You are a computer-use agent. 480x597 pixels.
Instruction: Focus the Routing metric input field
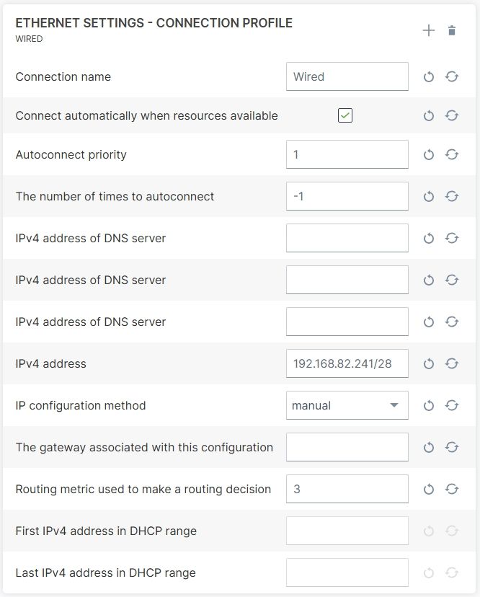click(x=347, y=489)
